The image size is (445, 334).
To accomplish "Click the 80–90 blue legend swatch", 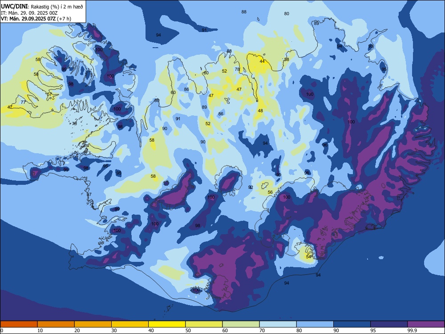I will [x=315, y=324].
